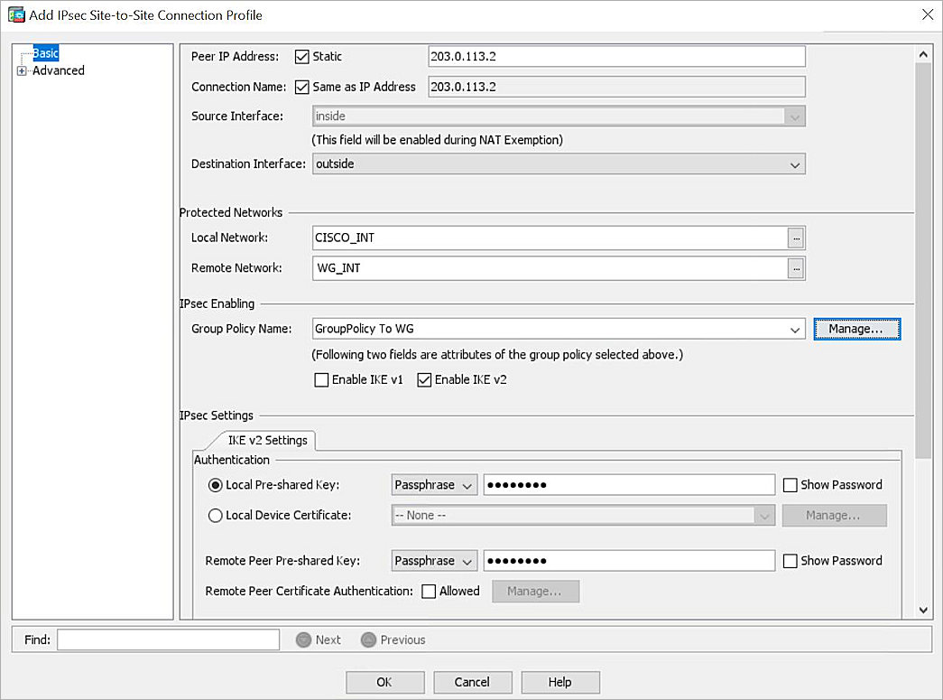Uncheck the Same as IP Address checkbox
943x700 pixels.
[x=302, y=87]
